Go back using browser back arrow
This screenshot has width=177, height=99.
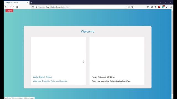[x=6, y=7]
